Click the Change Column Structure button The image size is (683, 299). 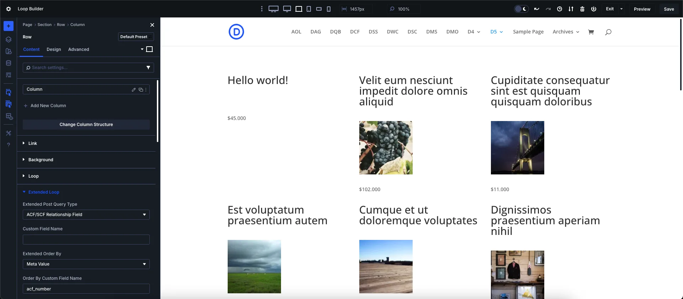pos(86,125)
